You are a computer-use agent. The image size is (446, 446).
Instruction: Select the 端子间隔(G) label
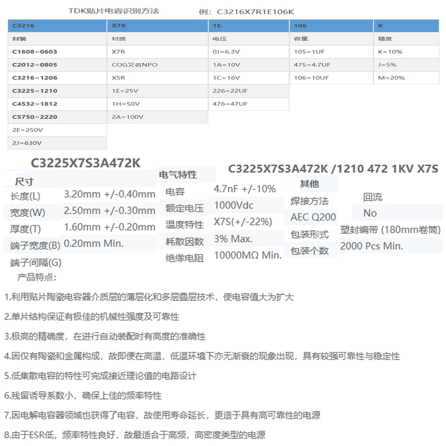[x=36, y=262]
